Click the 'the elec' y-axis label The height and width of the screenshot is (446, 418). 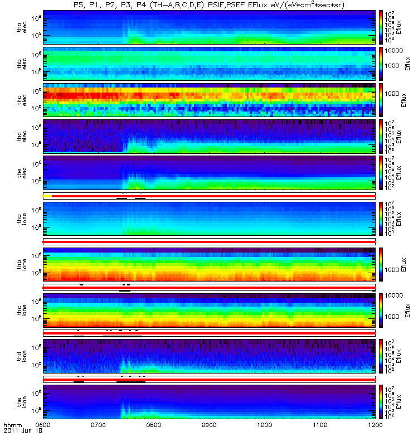coord(22,172)
